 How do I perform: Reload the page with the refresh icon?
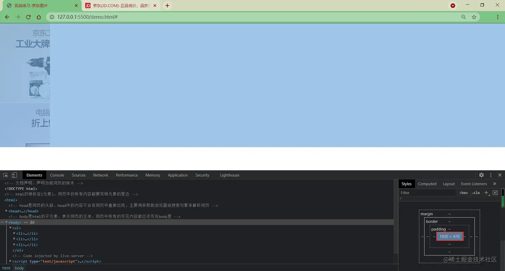coord(28,17)
